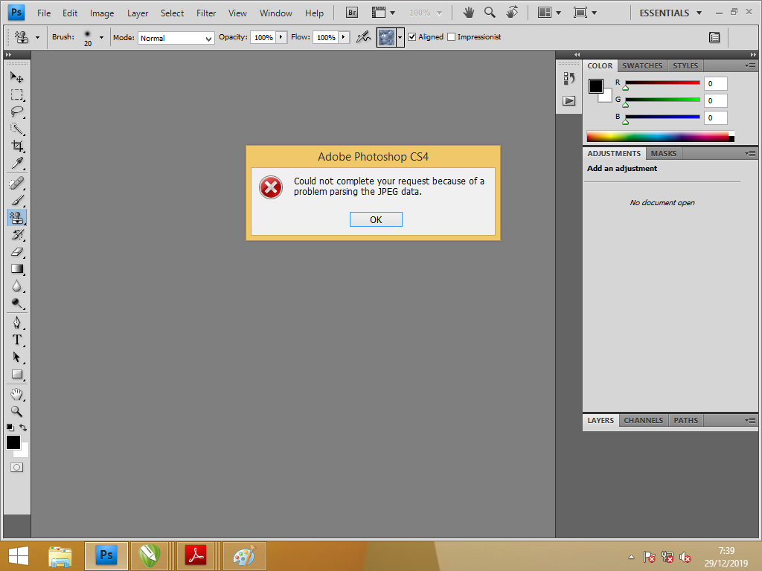The width and height of the screenshot is (762, 571).
Task: Switch to the Masks tab
Action: pyautogui.click(x=663, y=153)
